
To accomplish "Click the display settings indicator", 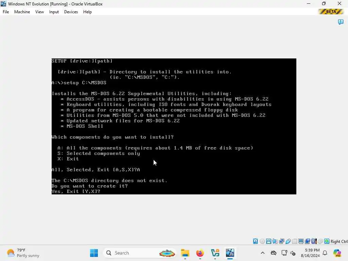I will tap(301, 241).
